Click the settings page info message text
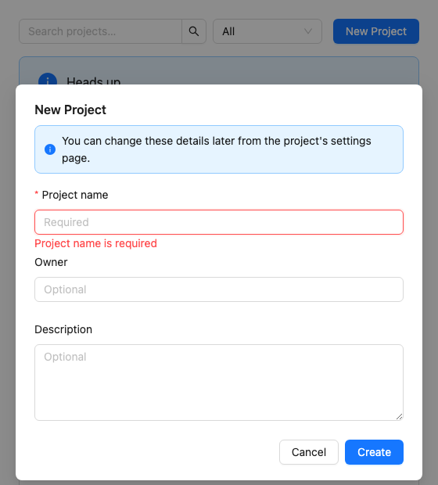This screenshot has height=485, width=438. tap(216, 149)
